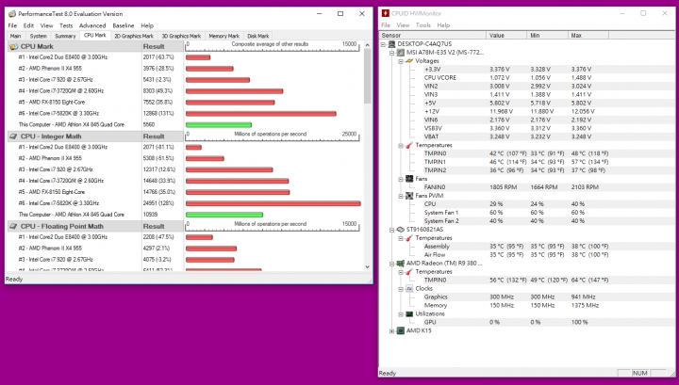Viewport: 679px width, 385px height.
Task: Collapse the Voltages group
Action: [401, 61]
